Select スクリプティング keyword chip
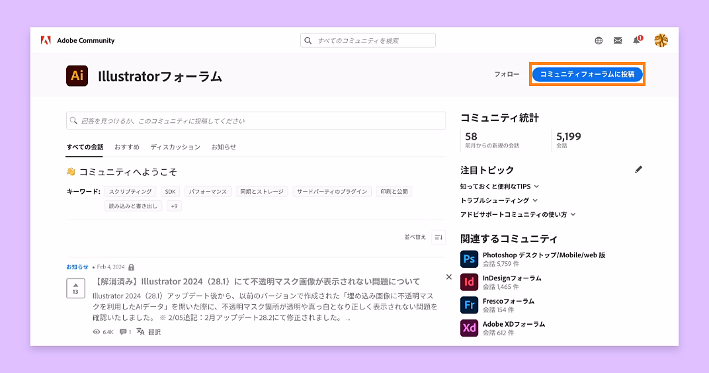 [130, 192]
